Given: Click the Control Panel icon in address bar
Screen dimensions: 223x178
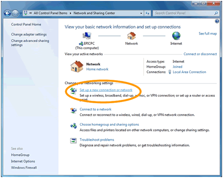Looking at the screenshot, I should tap(25, 13).
